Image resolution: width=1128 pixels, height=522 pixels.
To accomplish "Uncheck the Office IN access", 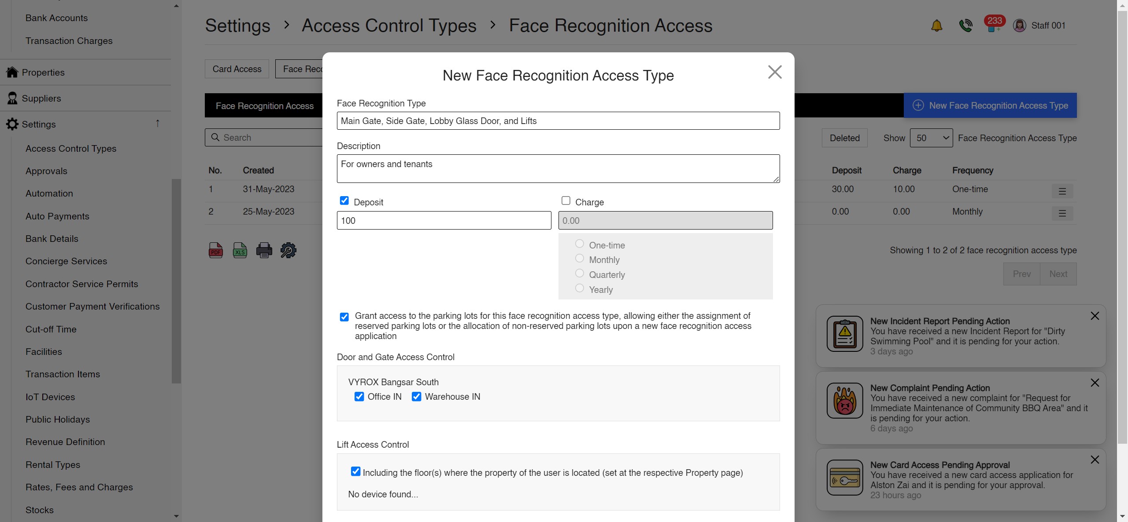I will [359, 396].
